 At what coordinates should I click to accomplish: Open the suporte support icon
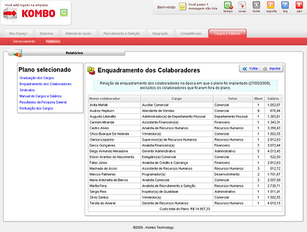click(271, 6)
